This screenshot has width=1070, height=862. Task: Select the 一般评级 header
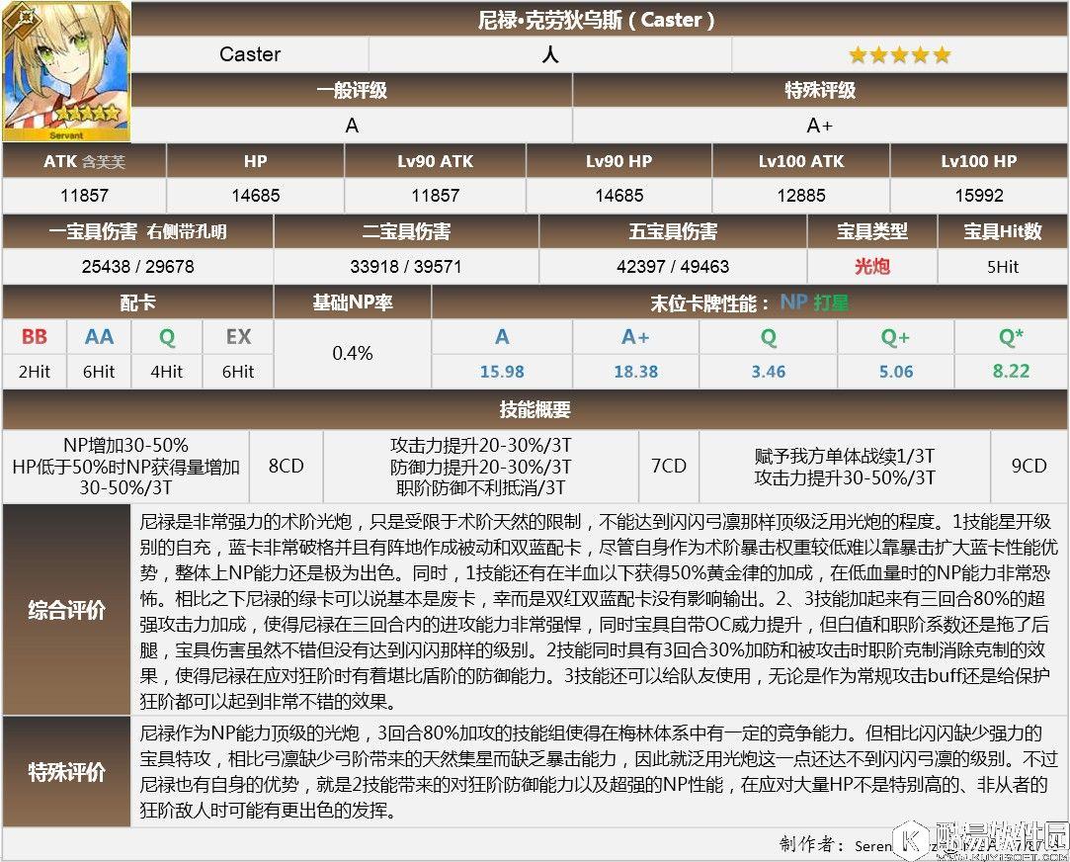point(352,90)
